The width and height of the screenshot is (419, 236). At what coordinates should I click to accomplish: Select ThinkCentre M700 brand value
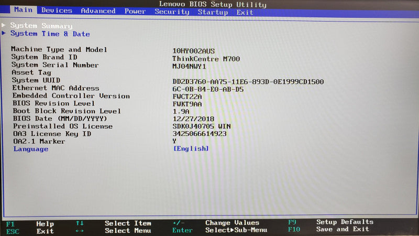tap(206, 59)
